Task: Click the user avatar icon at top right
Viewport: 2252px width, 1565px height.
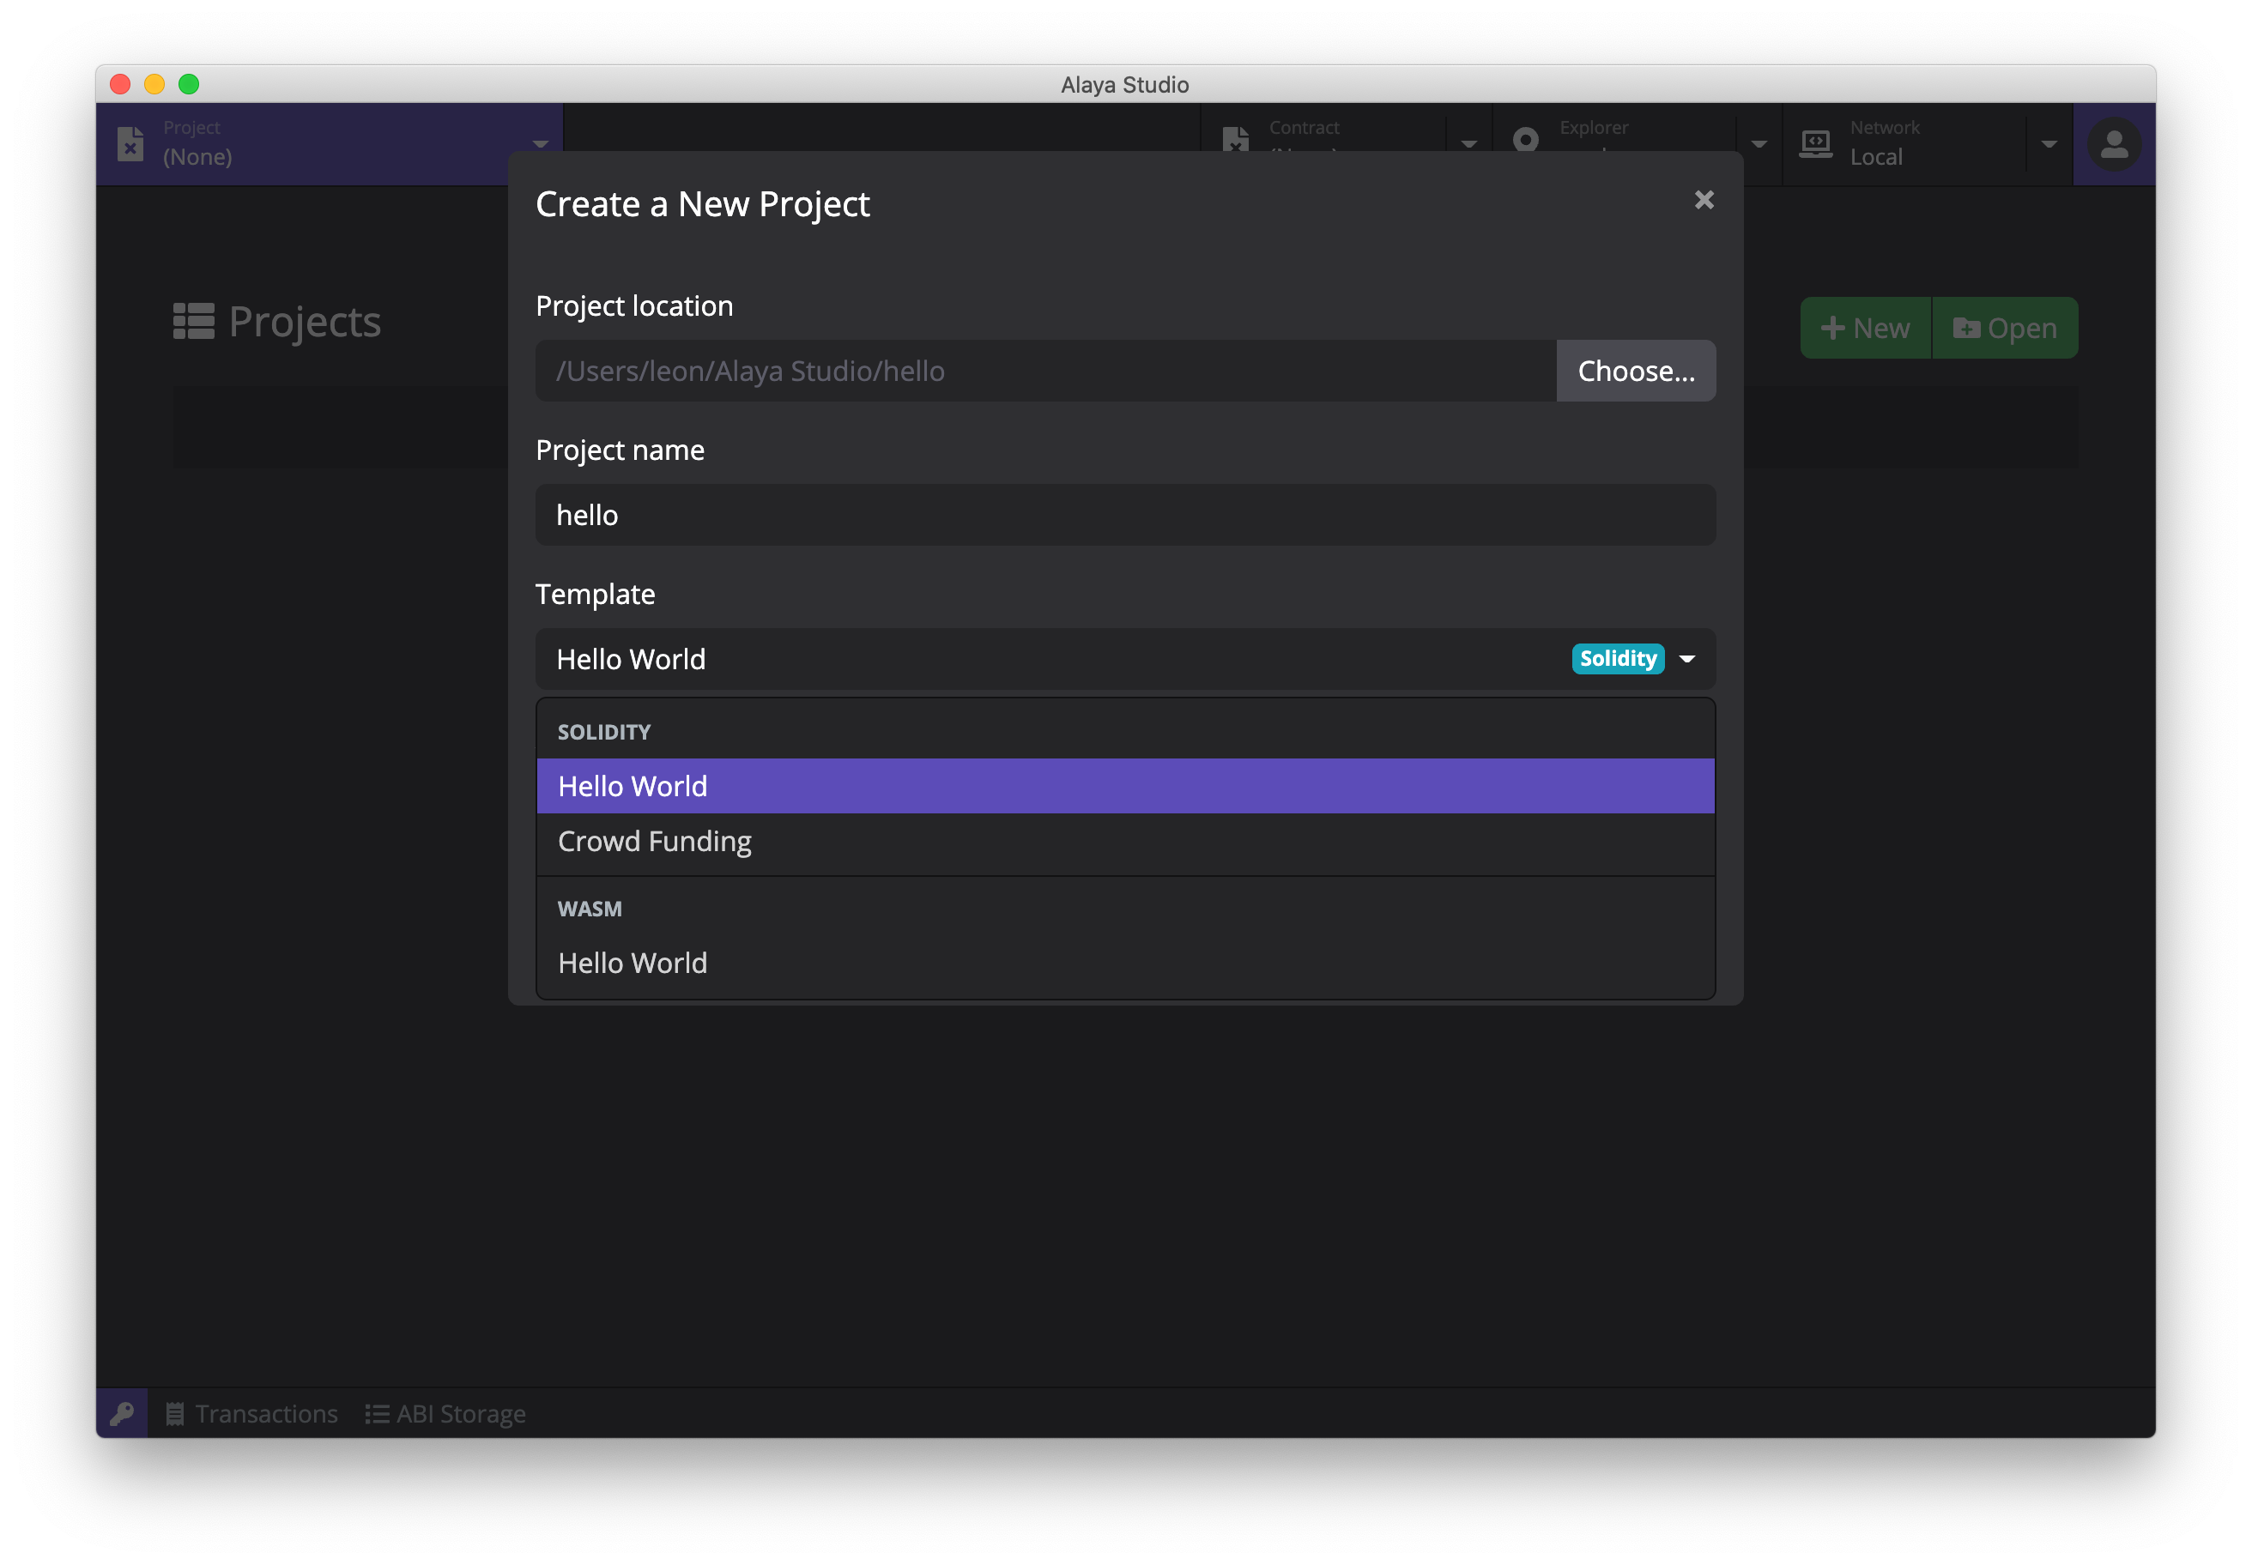Action: tap(2114, 144)
